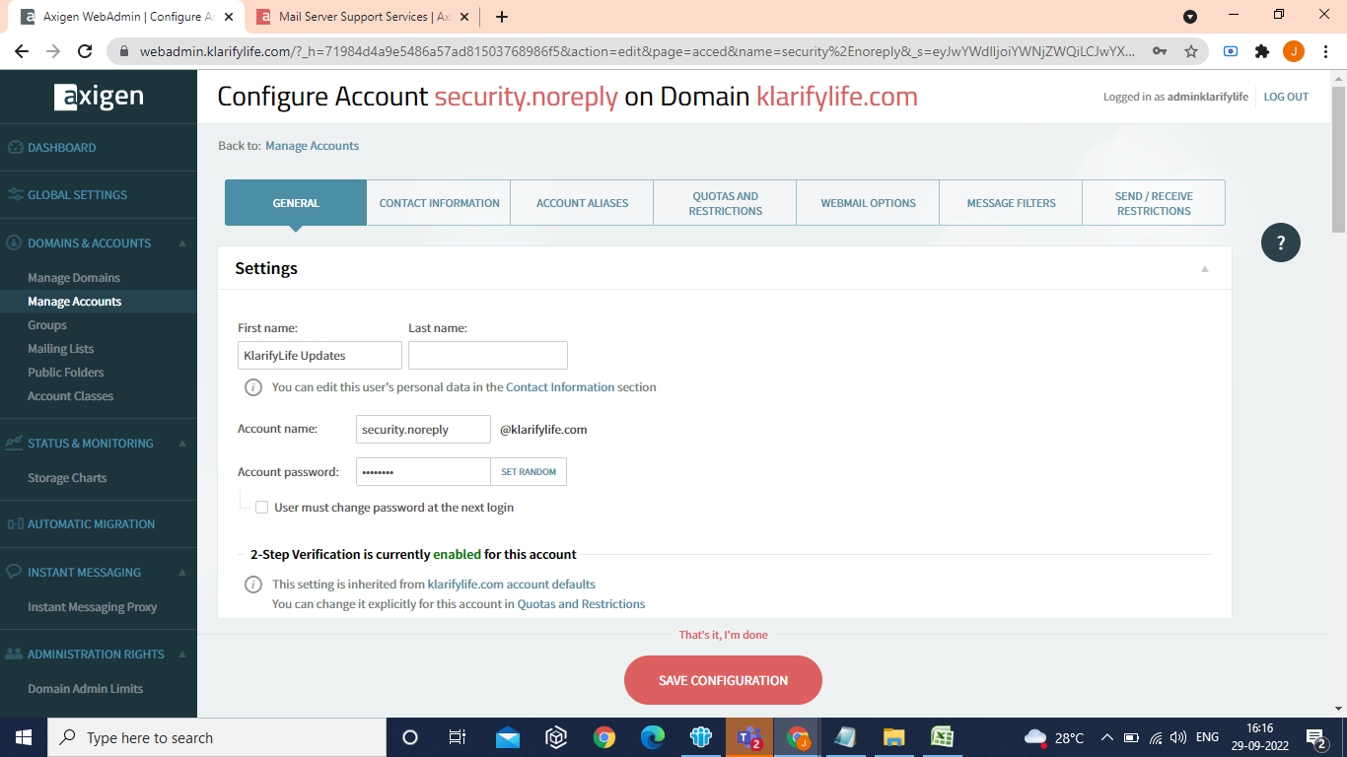Open Windows Start menu
Screen dimensions: 1347x757
pos(24,737)
